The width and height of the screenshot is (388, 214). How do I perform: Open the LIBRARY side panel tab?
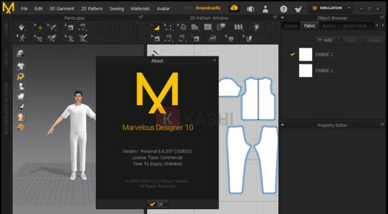6,29
